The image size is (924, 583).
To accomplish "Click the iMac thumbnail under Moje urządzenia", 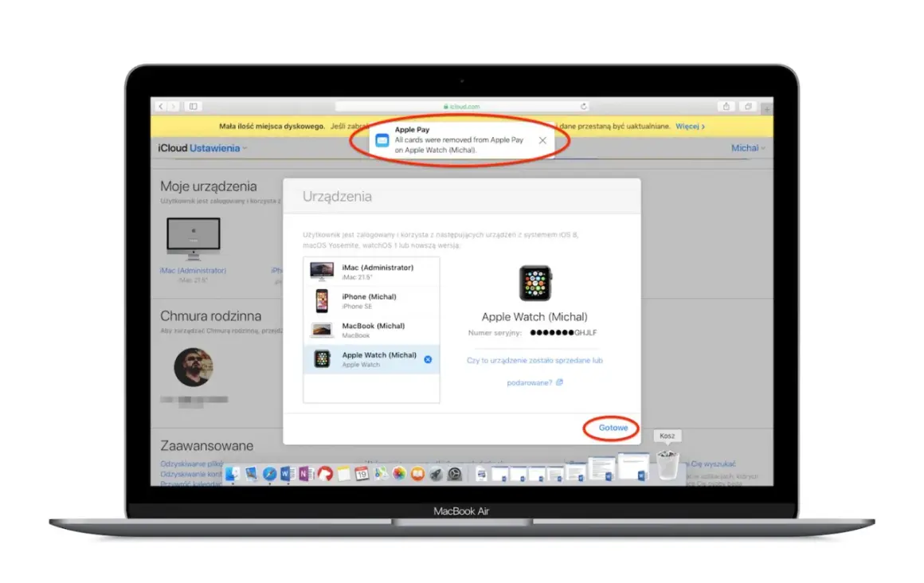I will pos(194,239).
